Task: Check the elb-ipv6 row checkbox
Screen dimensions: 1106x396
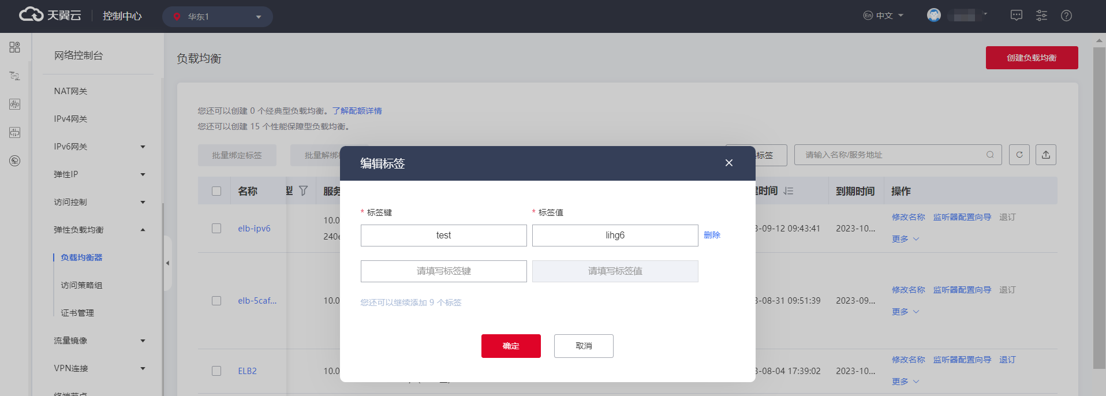Action: [x=216, y=229]
